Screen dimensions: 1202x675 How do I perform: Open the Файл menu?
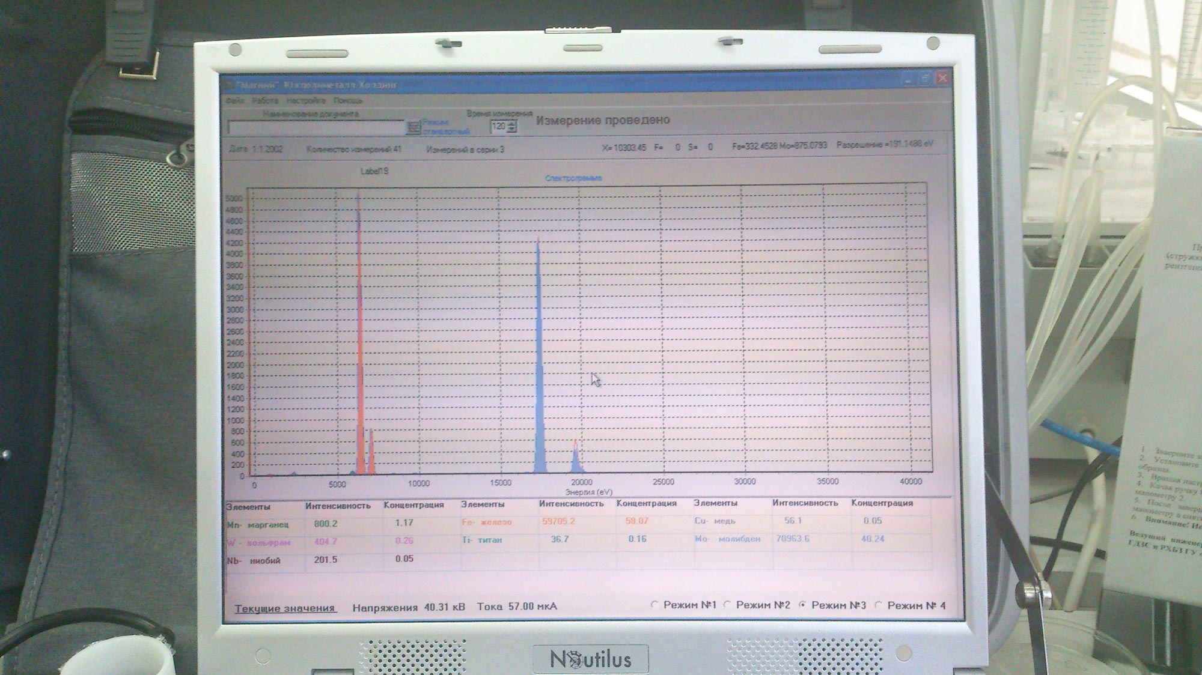pos(235,101)
